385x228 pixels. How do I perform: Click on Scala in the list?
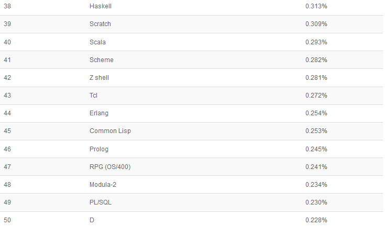[98, 42]
